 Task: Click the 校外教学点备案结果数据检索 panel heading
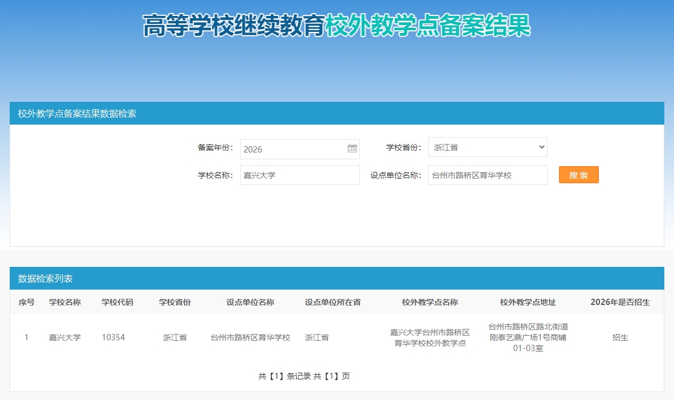[x=77, y=113]
